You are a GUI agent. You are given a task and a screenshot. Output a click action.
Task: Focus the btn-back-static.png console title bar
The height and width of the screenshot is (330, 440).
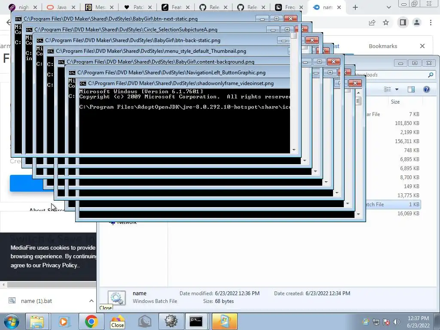click(157, 40)
